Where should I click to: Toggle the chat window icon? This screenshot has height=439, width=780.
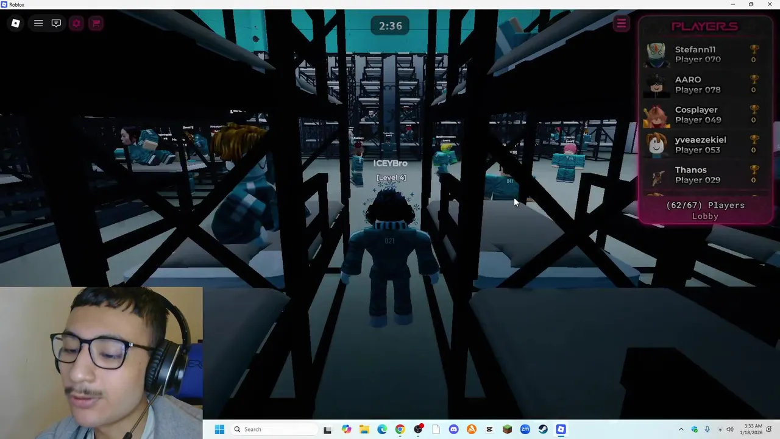pyautogui.click(x=56, y=23)
